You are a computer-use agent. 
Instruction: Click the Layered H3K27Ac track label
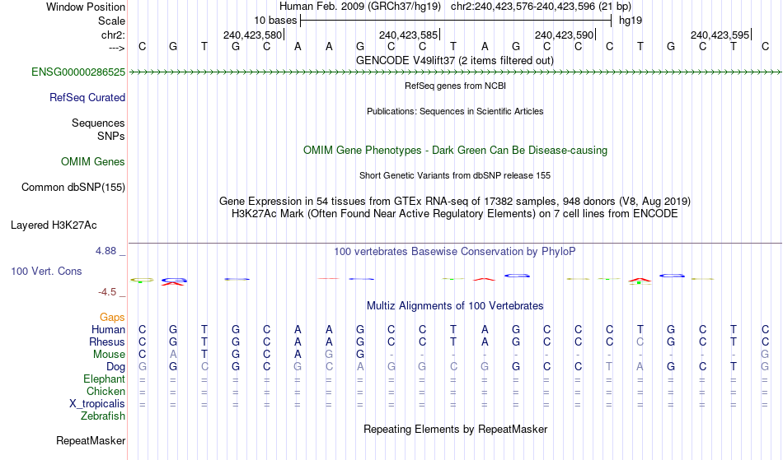54,225
